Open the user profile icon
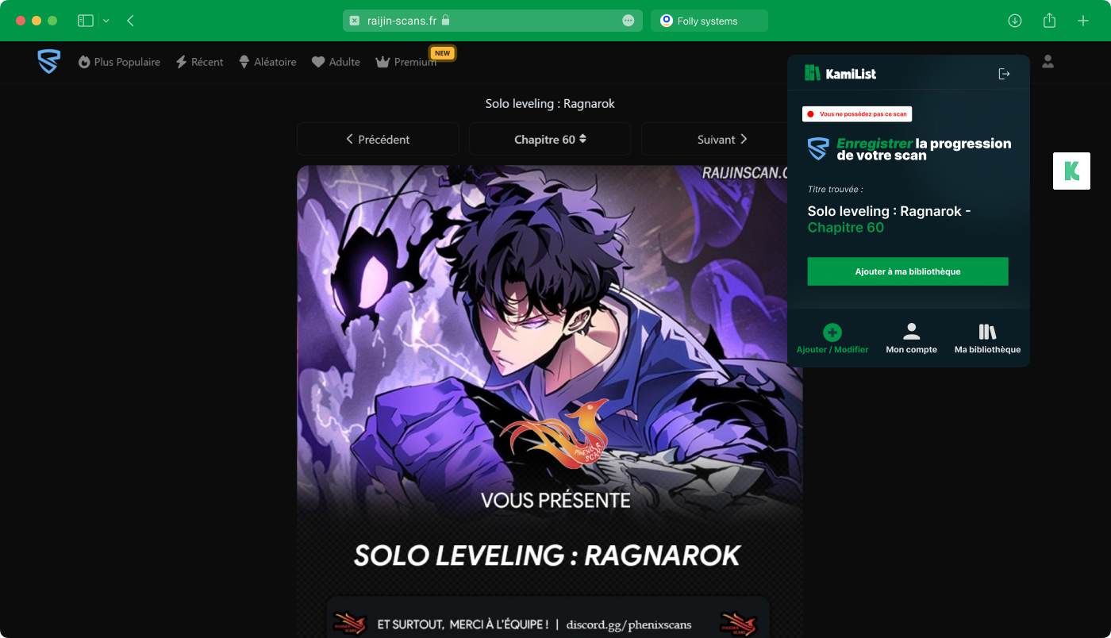This screenshot has width=1111, height=638. [1048, 61]
